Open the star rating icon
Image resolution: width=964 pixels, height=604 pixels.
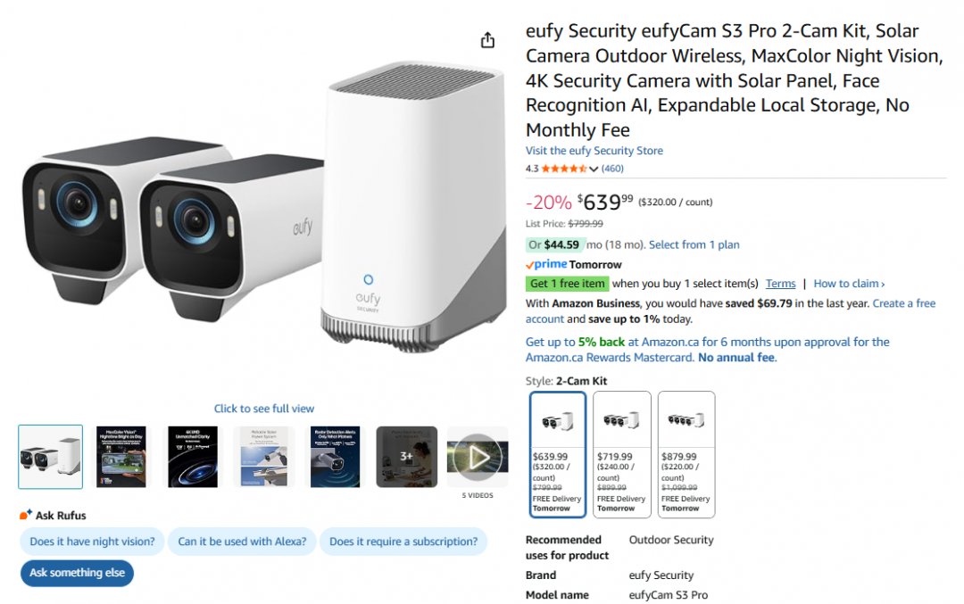[x=564, y=169]
